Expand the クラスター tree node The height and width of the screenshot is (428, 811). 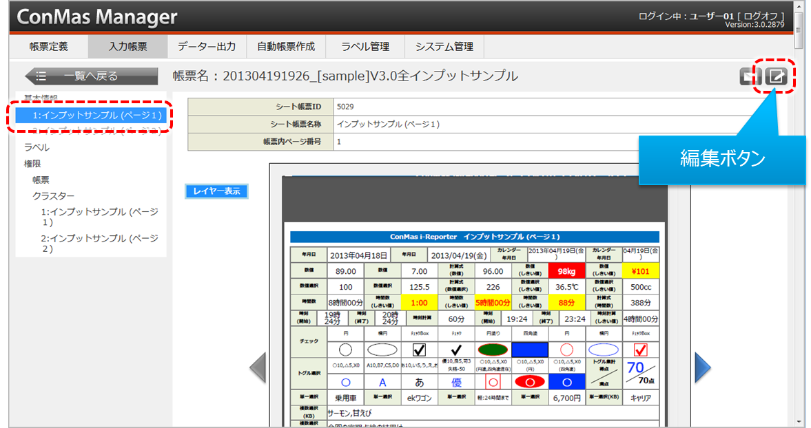point(53,196)
